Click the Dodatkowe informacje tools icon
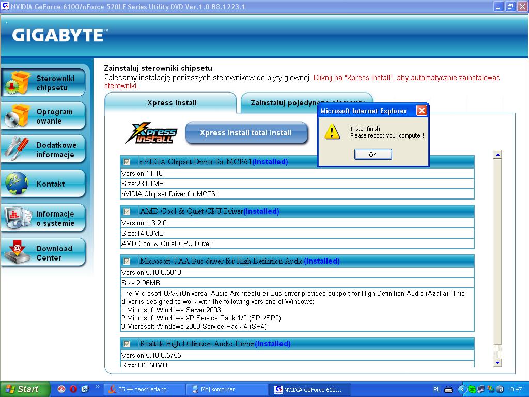 (x=17, y=149)
